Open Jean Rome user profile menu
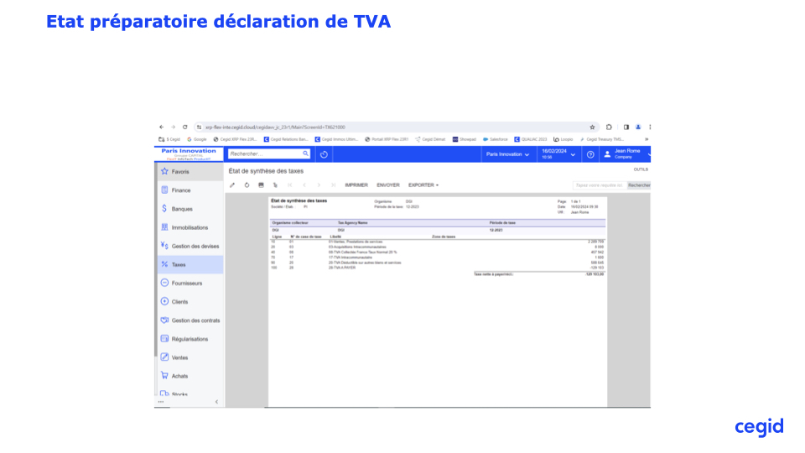805x453 pixels. (626, 154)
